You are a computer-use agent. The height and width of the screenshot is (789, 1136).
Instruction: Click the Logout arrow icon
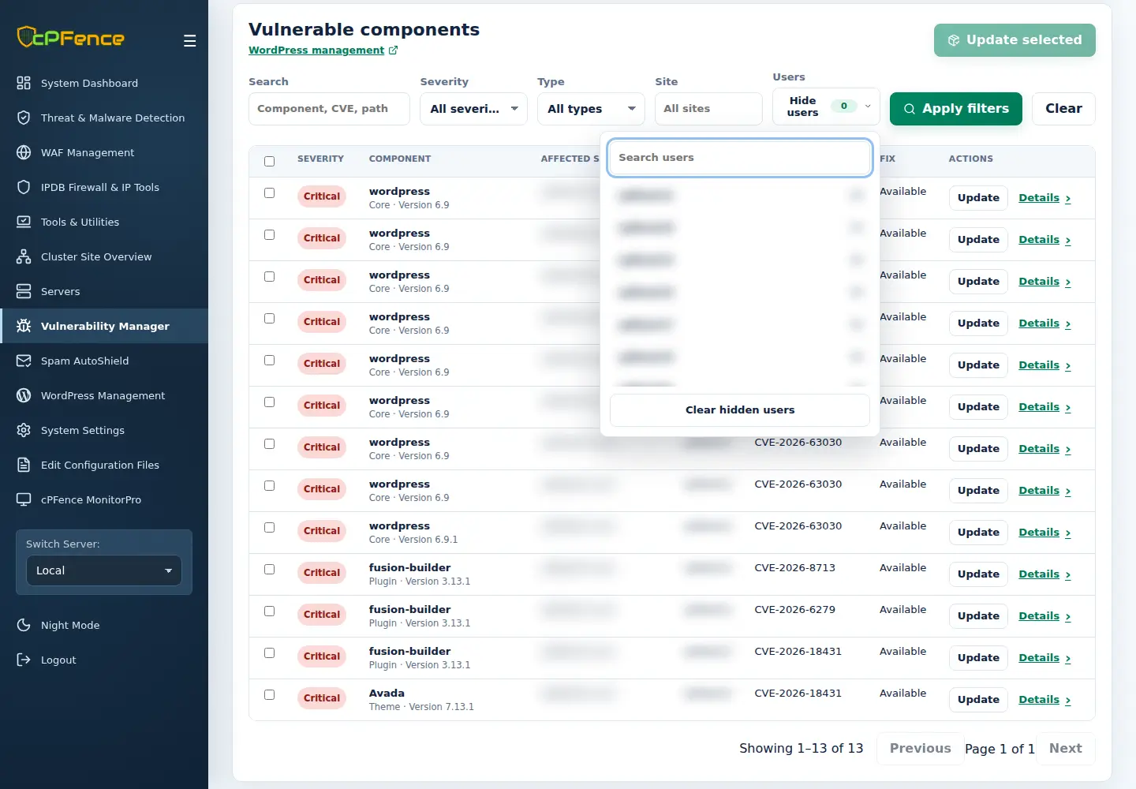(x=24, y=660)
